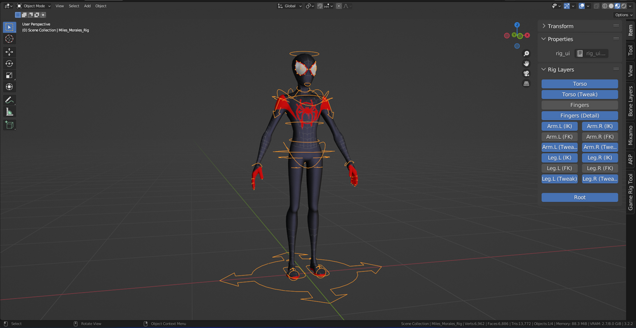Choose the Rotate tool

[9, 64]
